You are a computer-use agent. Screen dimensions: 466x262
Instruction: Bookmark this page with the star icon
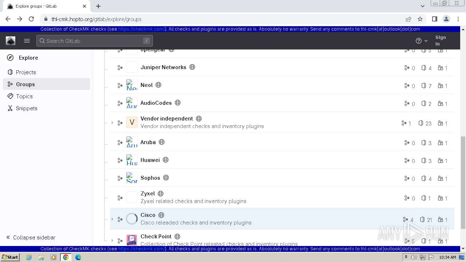click(x=420, y=19)
